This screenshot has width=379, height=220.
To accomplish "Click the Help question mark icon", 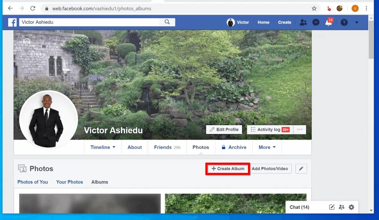I will tap(344, 23).
